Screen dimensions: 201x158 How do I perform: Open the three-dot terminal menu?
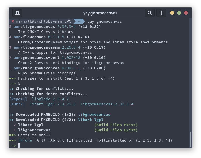[161, 13]
